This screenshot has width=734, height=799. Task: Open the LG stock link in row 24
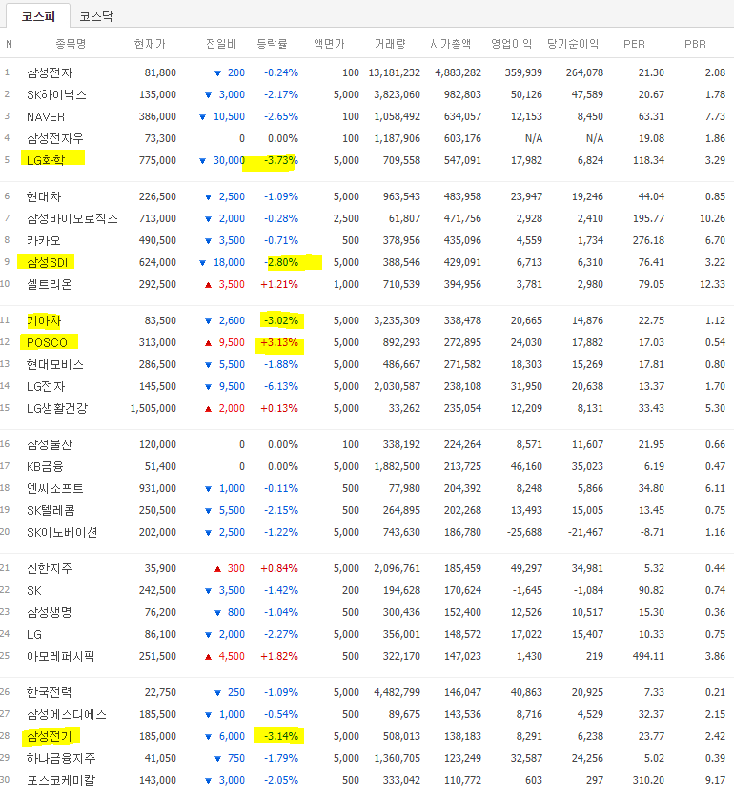pyautogui.click(x=34, y=634)
